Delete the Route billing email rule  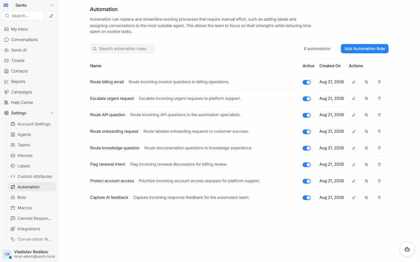379,82
